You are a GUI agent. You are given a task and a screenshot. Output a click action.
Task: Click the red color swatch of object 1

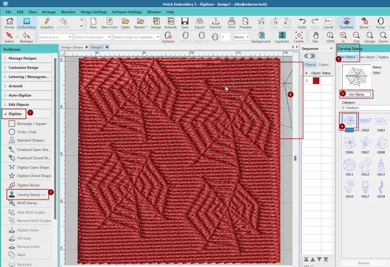tap(316, 81)
